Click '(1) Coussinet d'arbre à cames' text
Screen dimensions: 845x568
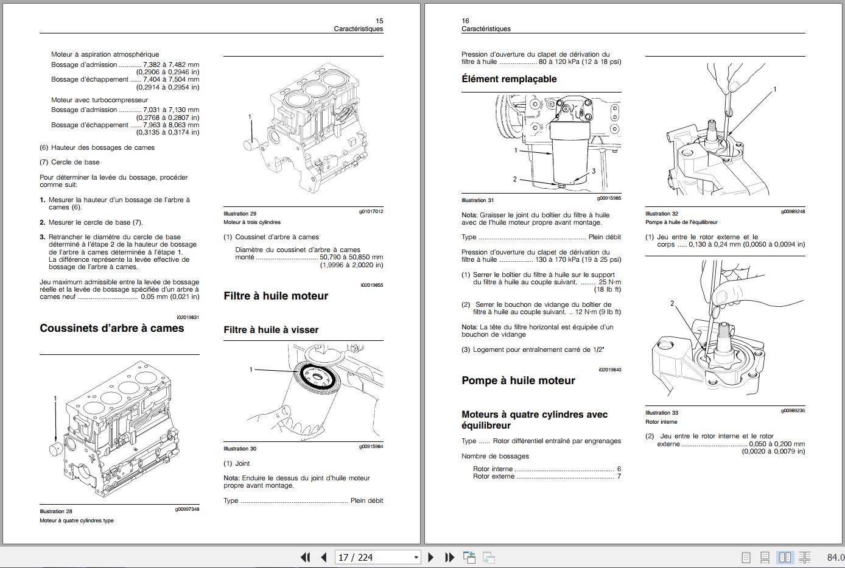271,237
